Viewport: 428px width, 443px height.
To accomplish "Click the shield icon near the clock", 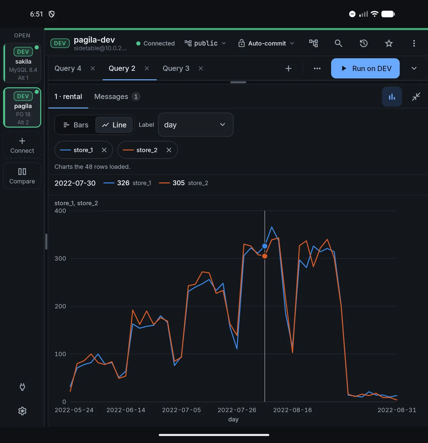I will pos(52,14).
